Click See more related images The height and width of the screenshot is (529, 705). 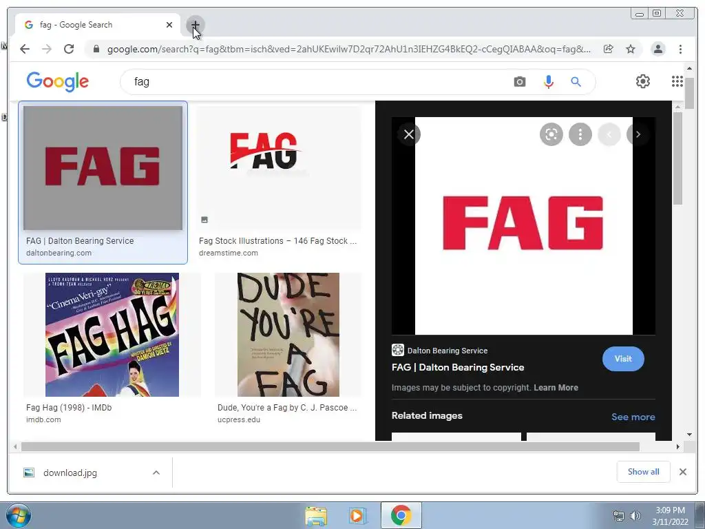coord(633,417)
